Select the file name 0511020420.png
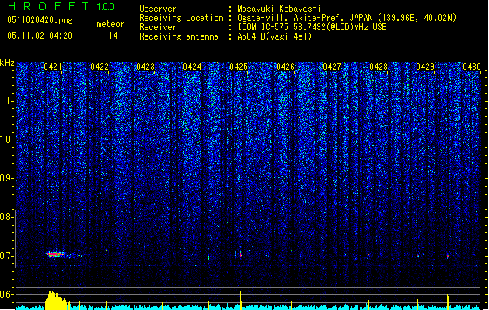 point(40,20)
